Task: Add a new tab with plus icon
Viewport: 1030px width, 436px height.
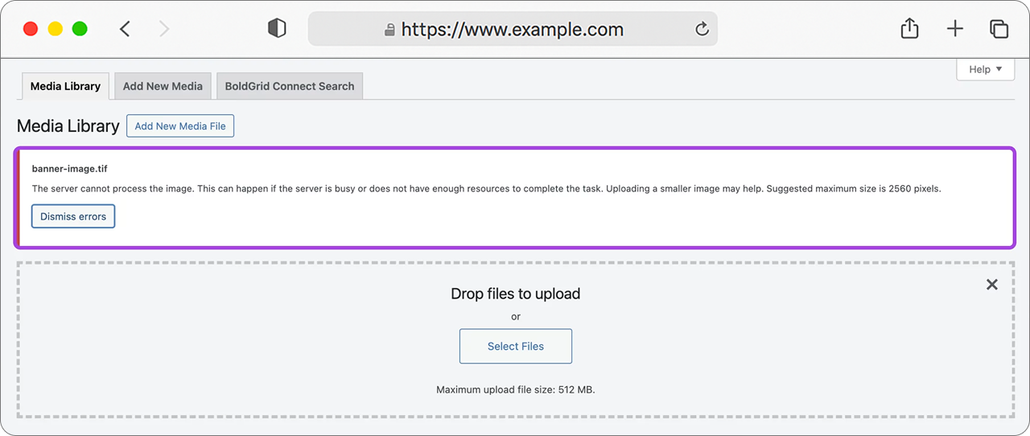Action: point(954,29)
